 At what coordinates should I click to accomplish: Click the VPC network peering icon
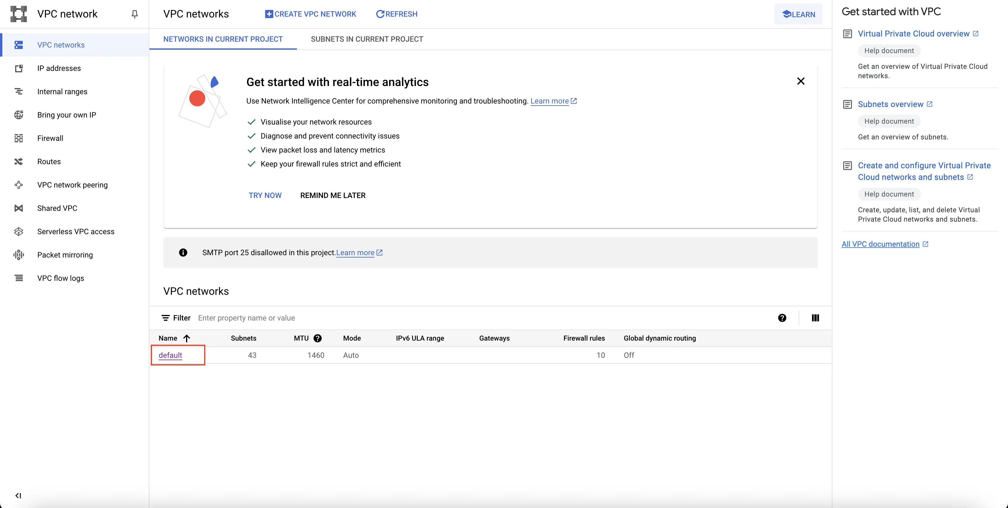point(18,185)
